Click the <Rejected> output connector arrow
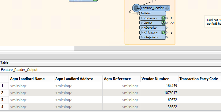This screenshot has height=112, width=221. click(x=167, y=37)
